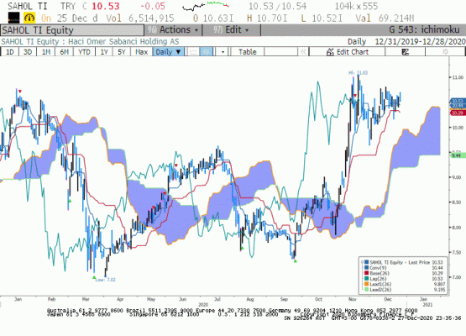Click the Low: 7.02 low marker label
The height and width of the screenshot is (336, 466).
click(x=105, y=280)
